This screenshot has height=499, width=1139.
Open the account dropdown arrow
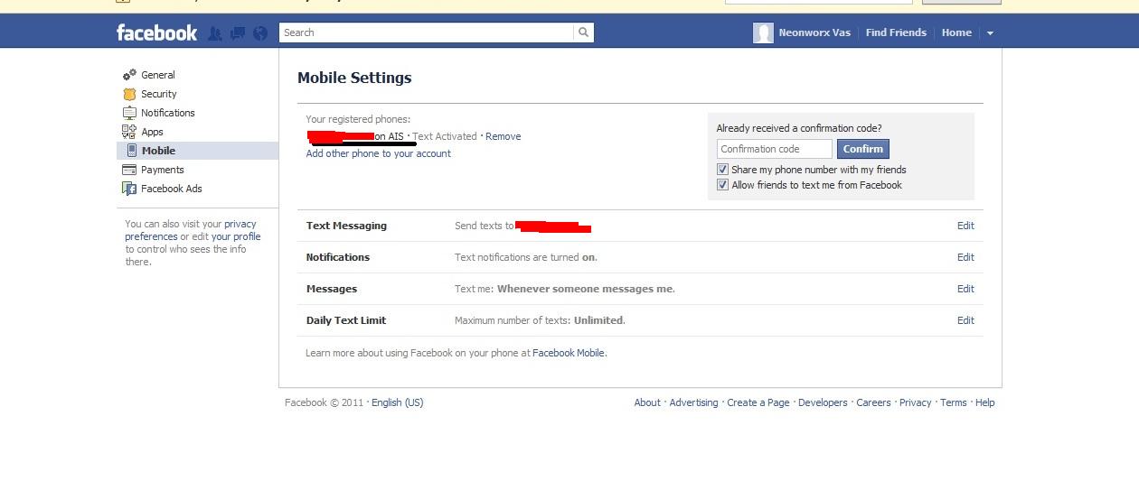pos(990,33)
